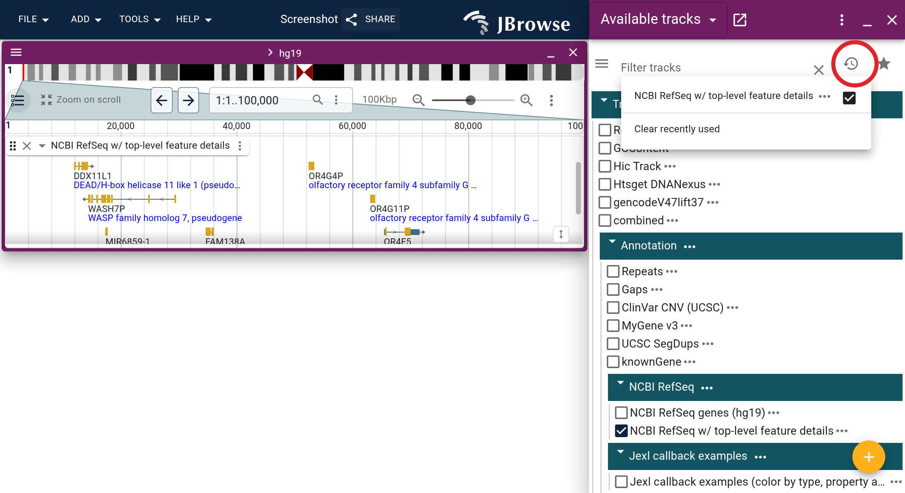The width and height of the screenshot is (905, 493).
Task: Collapse the Jexl callback examples category
Action: [x=620, y=452]
